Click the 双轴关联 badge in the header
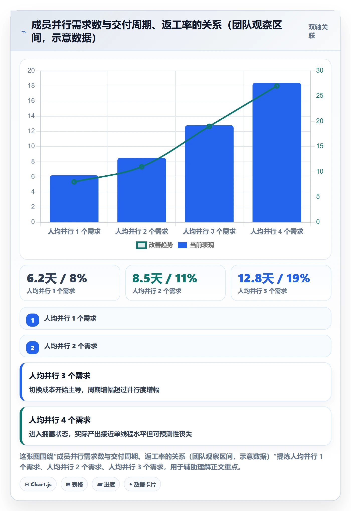 [x=318, y=31]
